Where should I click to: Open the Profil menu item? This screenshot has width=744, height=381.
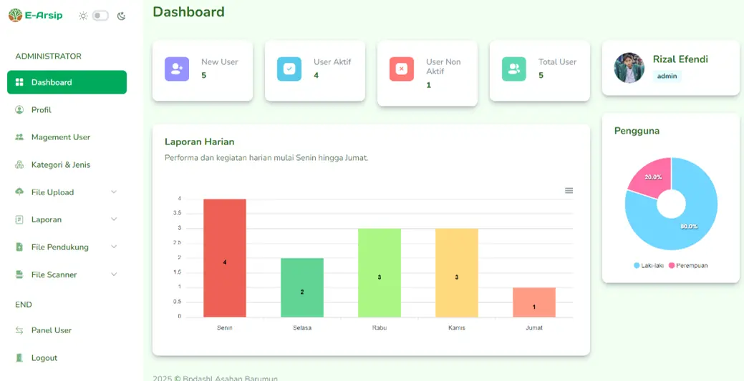pyautogui.click(x=67, y=110)
